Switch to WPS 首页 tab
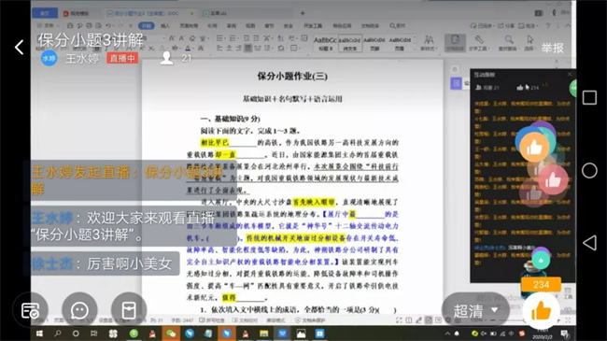The width and height of the screenshot is (607, 341). pos(45,13)
